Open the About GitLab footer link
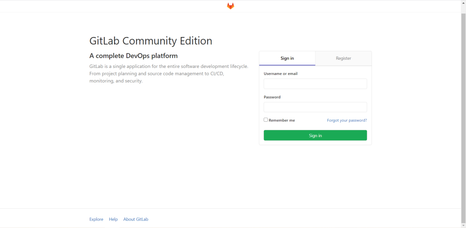 point(136,219)
